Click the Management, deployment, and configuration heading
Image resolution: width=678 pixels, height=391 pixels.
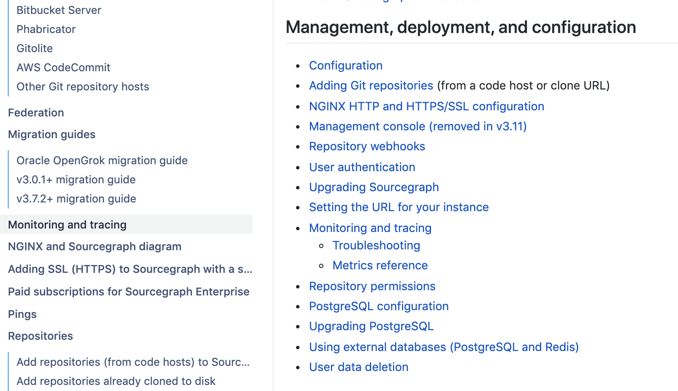(x=461, y=27)
